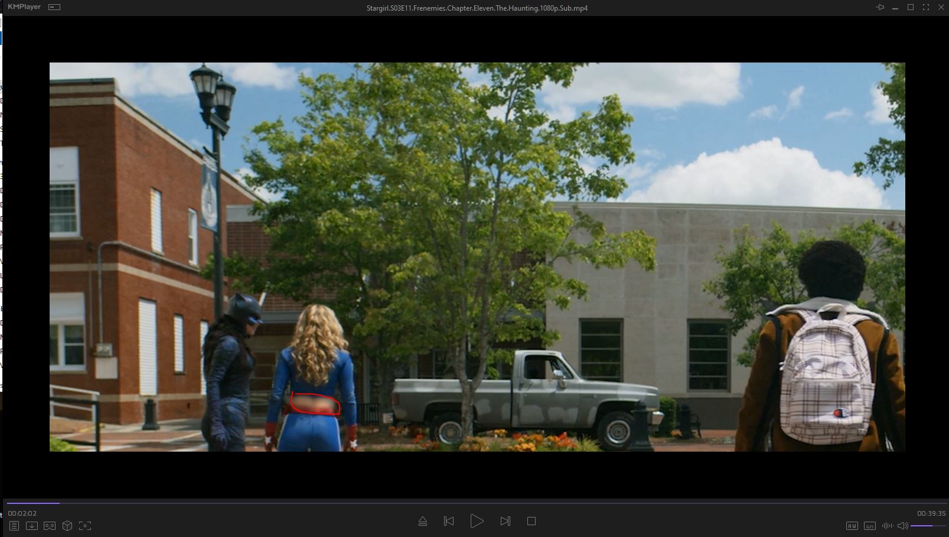
Task: Open the playlist panel icon
Action: (x=14, y=526)
